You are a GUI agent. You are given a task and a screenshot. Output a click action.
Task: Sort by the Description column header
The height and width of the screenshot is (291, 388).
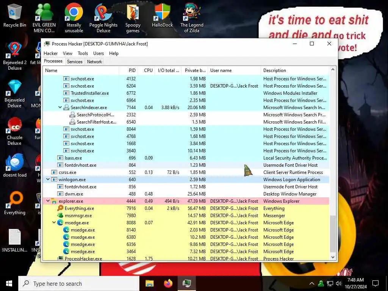pyautogui.click(x=295, y=70)
